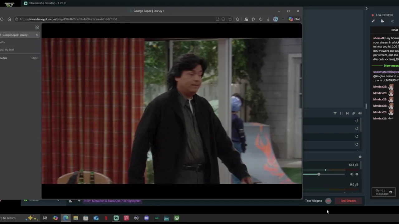Click the Mmdxx25 username in the last chat message
Image resolution: width=399 pixels, height=224 pixels.
pyautogui.click(x=380, y=119)
